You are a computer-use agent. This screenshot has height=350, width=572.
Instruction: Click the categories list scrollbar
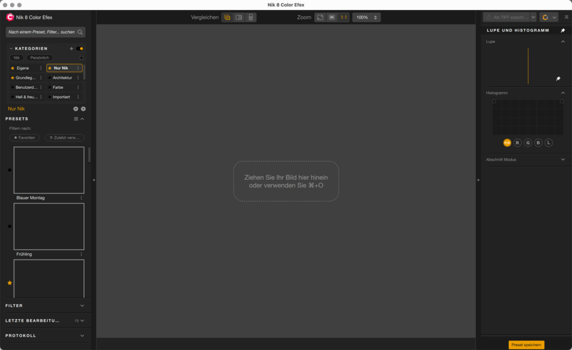point(85,72)
